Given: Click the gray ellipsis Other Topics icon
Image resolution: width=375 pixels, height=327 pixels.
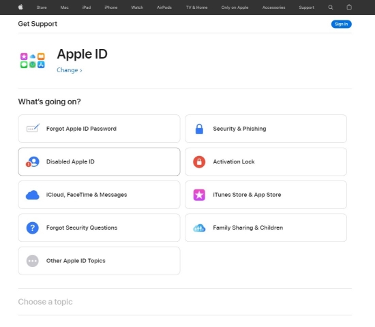Looking at the screenshot, I should coord(33,261).
